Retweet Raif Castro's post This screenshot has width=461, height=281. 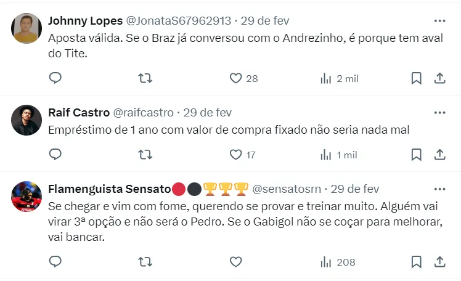click(145, 155)
